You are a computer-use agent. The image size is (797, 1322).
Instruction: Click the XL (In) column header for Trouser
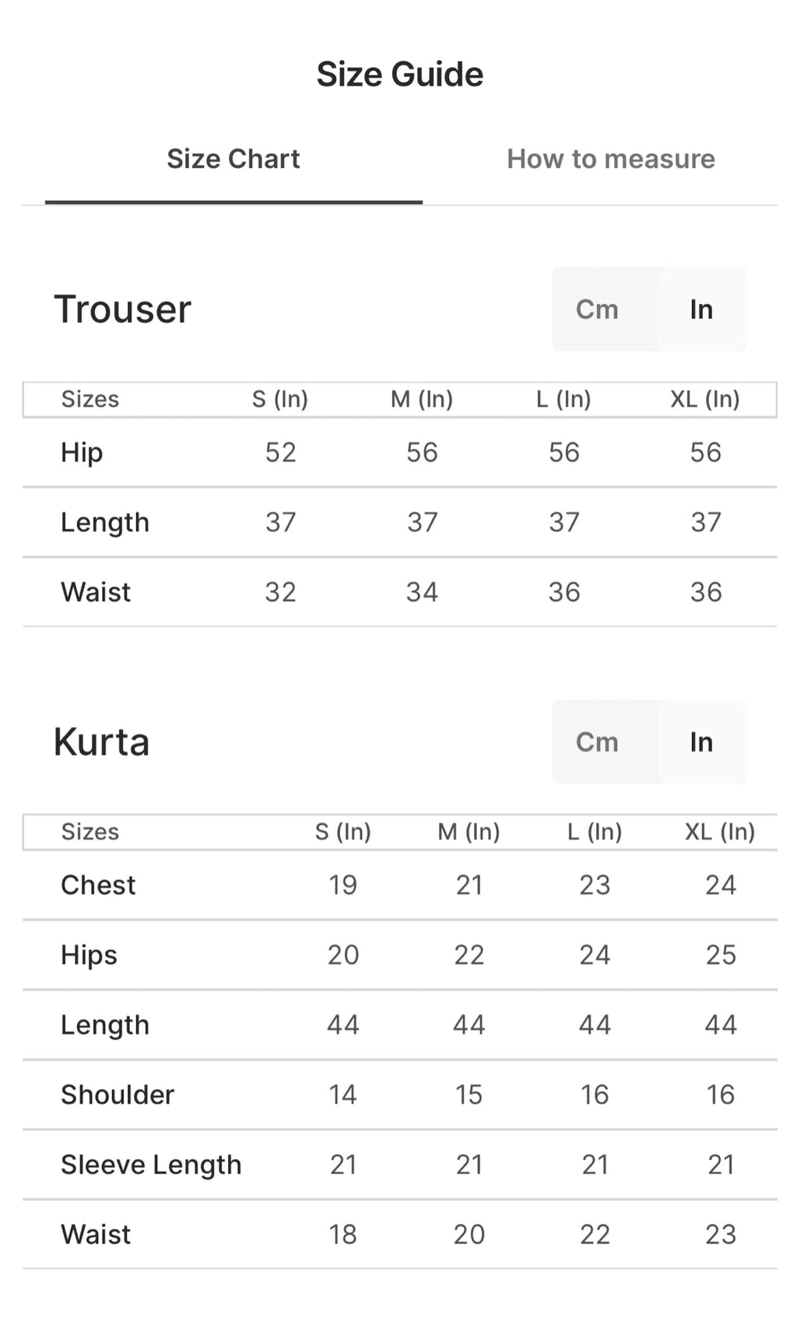(x=704, y=399)
